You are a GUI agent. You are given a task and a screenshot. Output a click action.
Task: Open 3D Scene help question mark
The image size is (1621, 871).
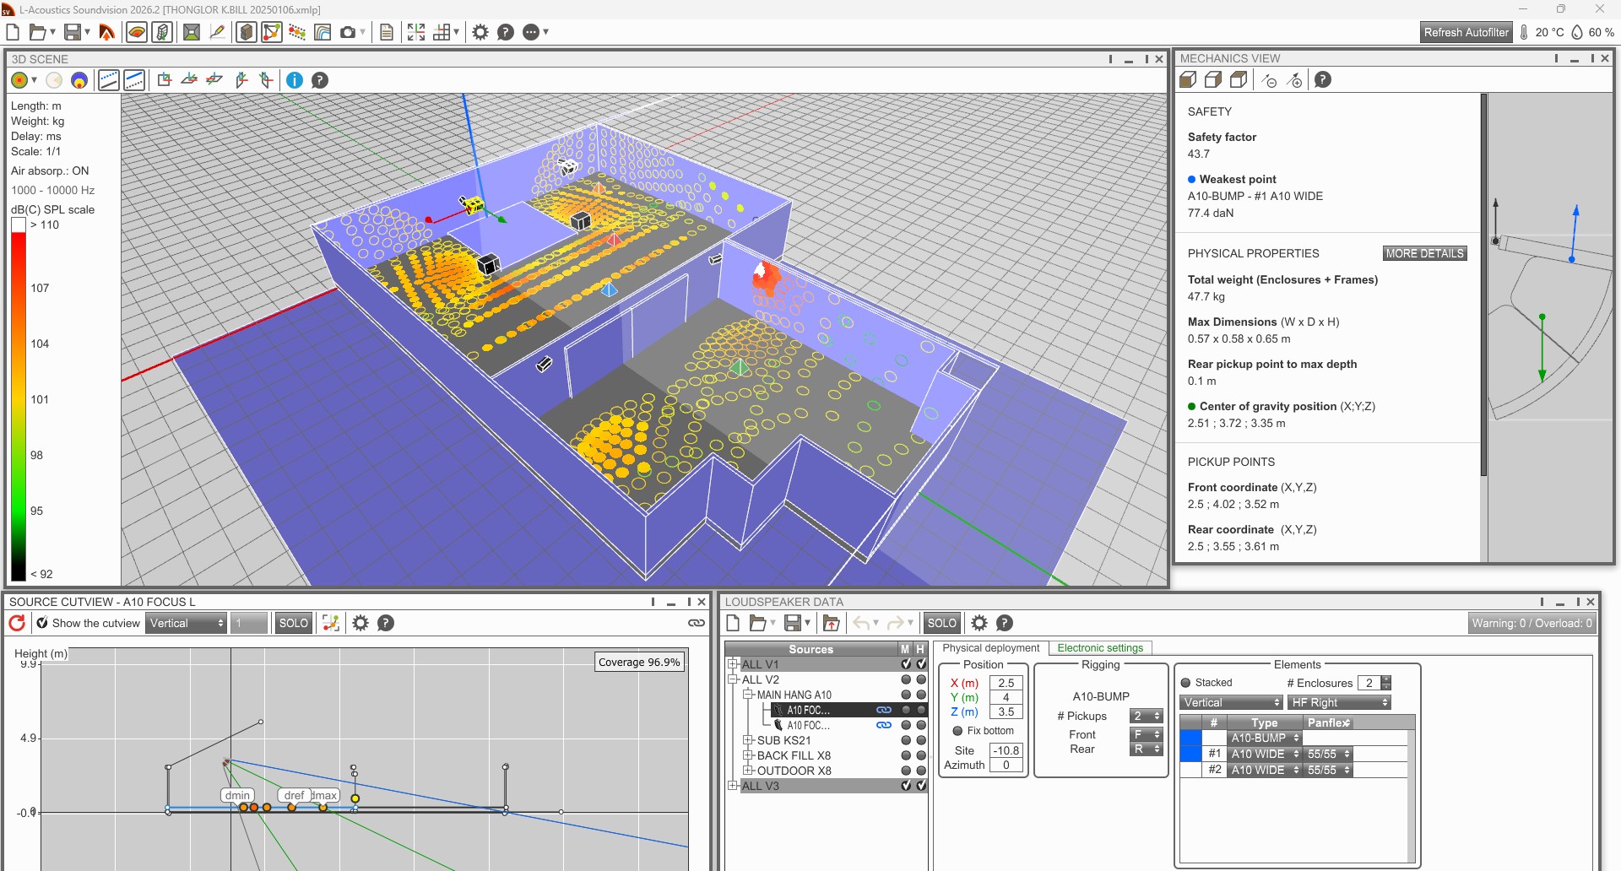click(x=320, y=80)
